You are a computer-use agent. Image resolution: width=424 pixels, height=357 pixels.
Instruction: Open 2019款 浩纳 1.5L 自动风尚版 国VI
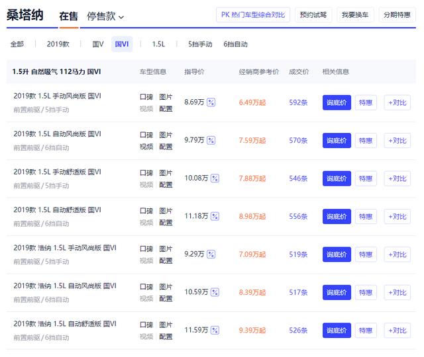click(x=65, y=286)
